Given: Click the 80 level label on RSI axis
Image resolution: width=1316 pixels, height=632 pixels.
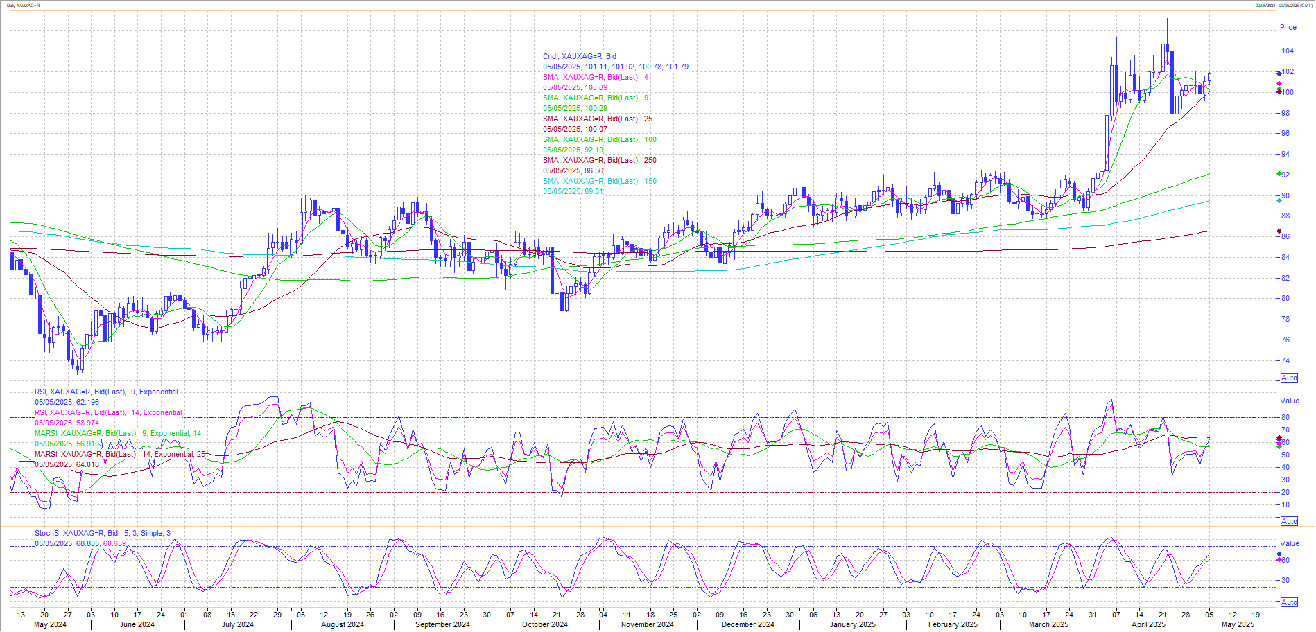Looking at the screenshot, I should pos(1285,417).
